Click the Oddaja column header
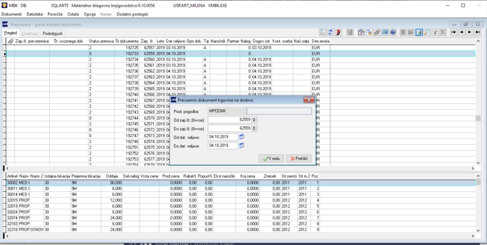 pos(112,176)
